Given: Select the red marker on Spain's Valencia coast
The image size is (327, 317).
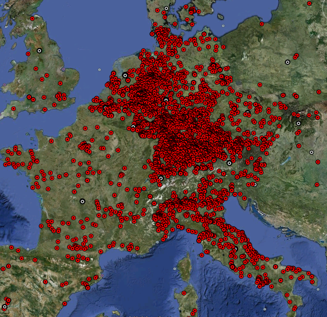Looking at the screenshot, I should (x=65, y=304).
